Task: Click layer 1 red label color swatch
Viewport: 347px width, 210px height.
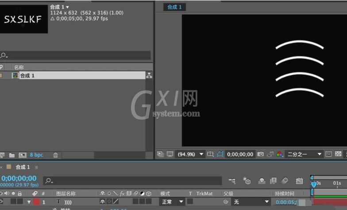Action: click(x=36, y=202)
